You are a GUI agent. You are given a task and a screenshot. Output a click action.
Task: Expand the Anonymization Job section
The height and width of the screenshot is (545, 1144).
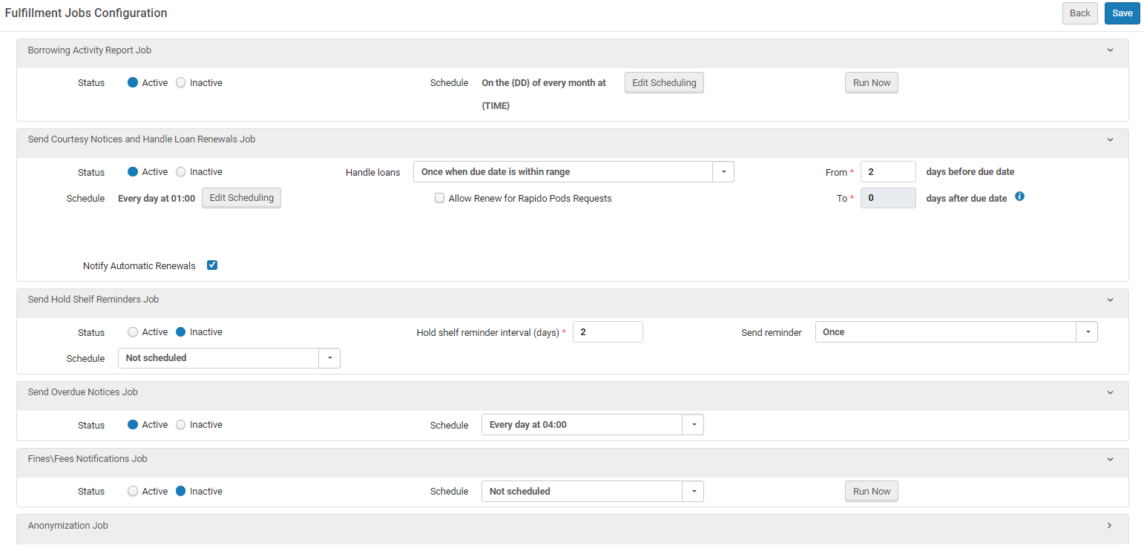[1110, 526]
